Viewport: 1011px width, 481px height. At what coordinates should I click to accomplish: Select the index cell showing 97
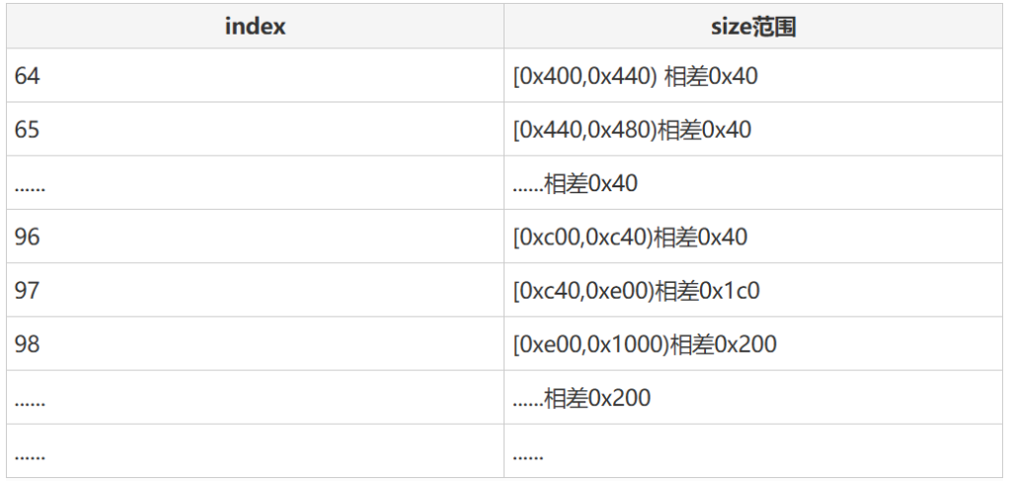(28, 291)
